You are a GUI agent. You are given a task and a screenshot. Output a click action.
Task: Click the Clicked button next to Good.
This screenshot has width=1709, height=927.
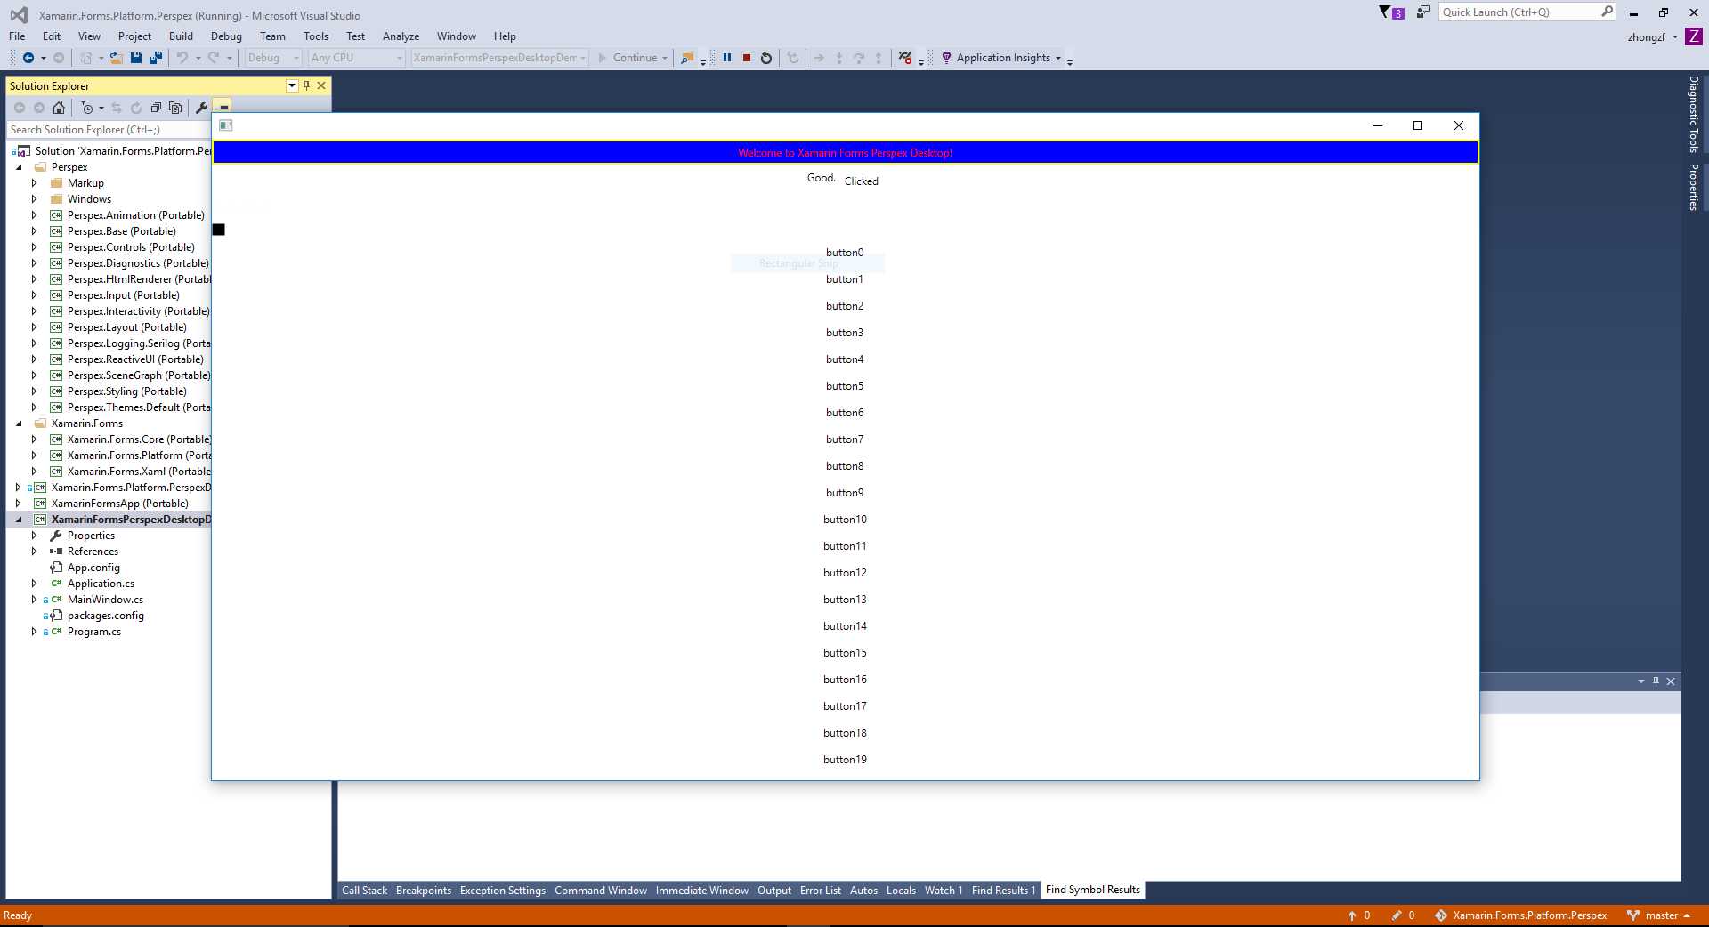(x=861, y=181)
